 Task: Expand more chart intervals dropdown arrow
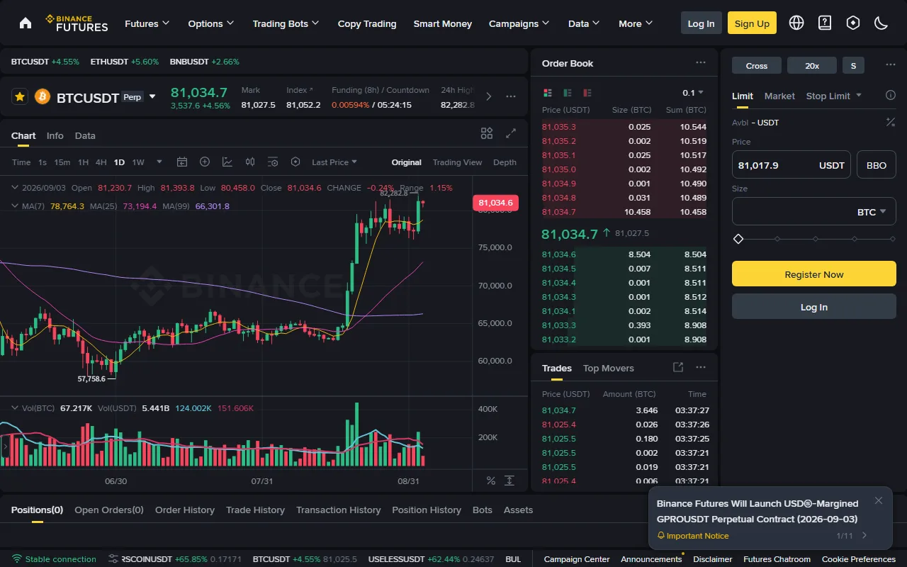[159, 162]
